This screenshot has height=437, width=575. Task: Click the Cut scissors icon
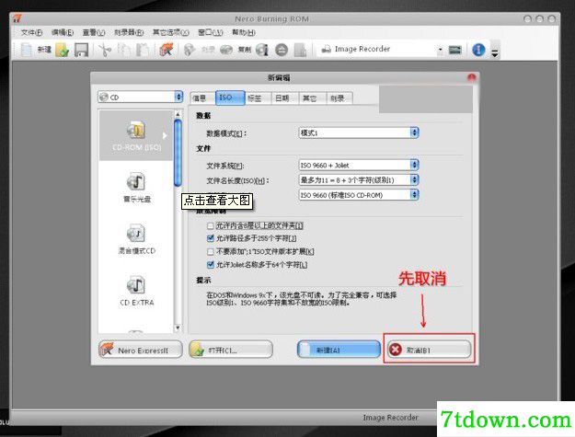105,50
